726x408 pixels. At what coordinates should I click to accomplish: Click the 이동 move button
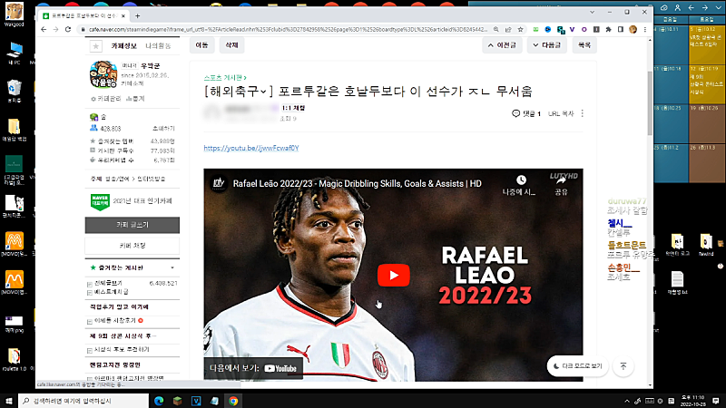(x=201, y=45)
